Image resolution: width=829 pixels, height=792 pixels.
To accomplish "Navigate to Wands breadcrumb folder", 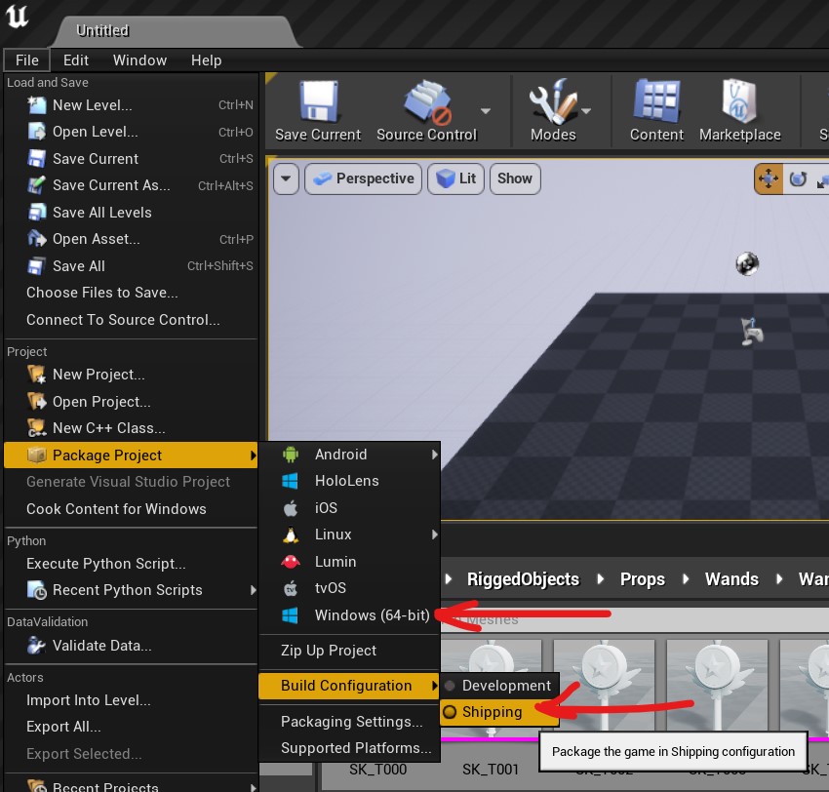I will 731,579.
